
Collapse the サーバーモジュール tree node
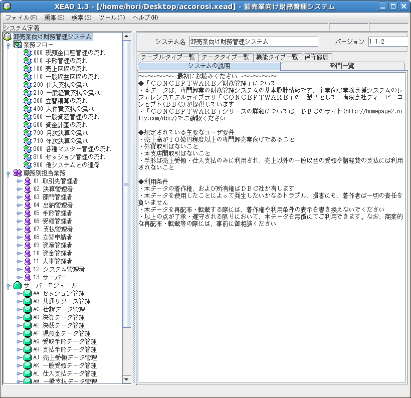tap(8, 286)
